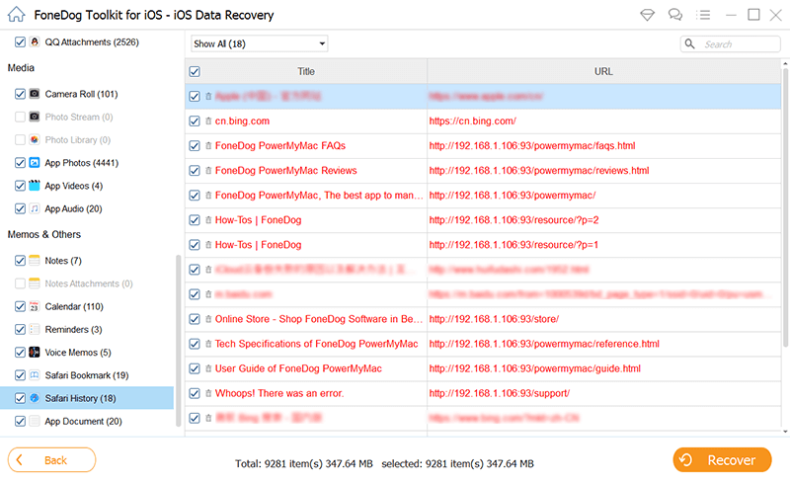
Task: Click trash icon beside Whoops! There was an error
Action: tap(208, 393)
